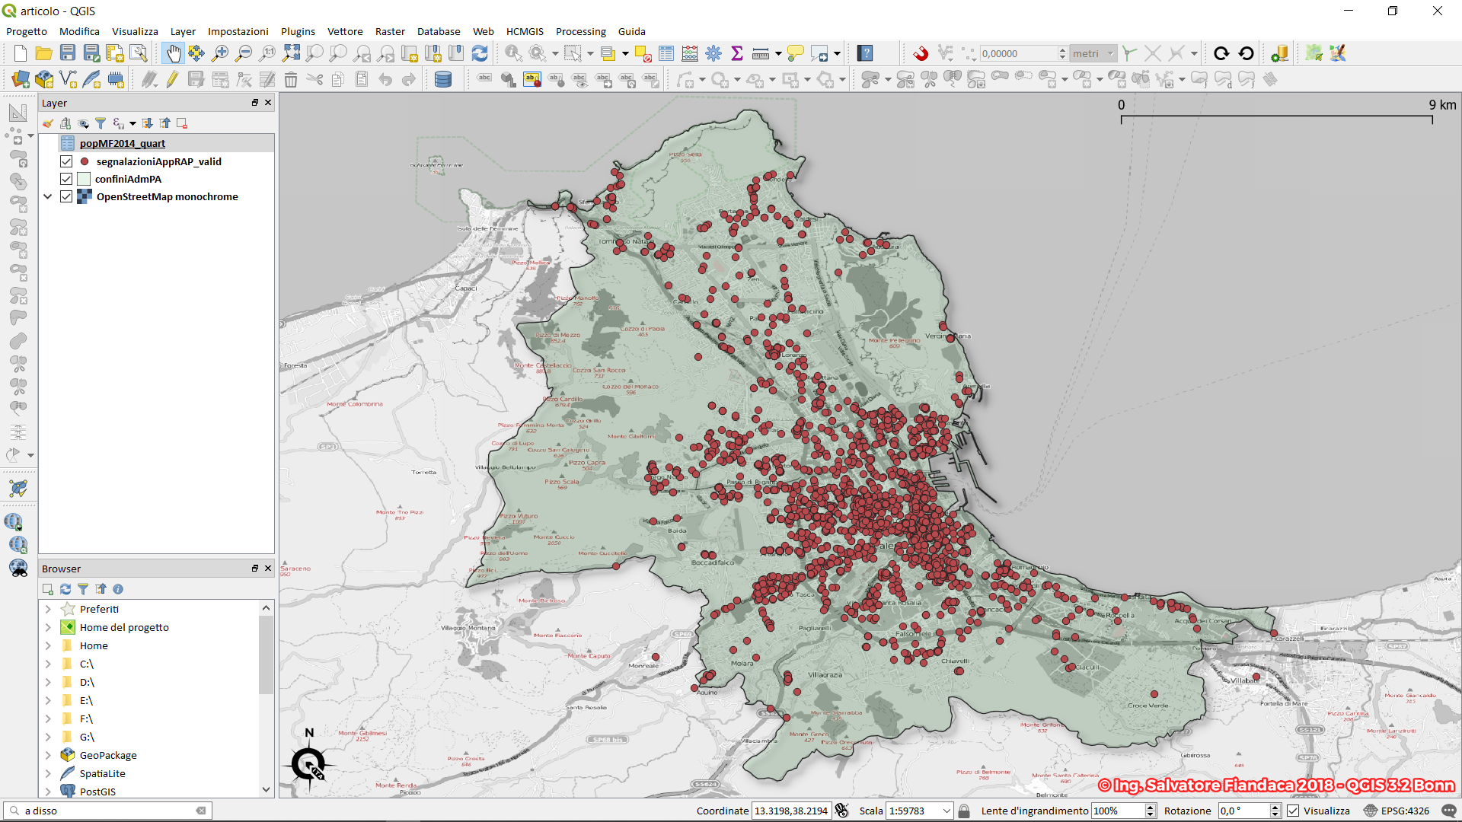
Task: Open the Scala scale dropdown
Action: pyautogui.click(x=946, y=811)
